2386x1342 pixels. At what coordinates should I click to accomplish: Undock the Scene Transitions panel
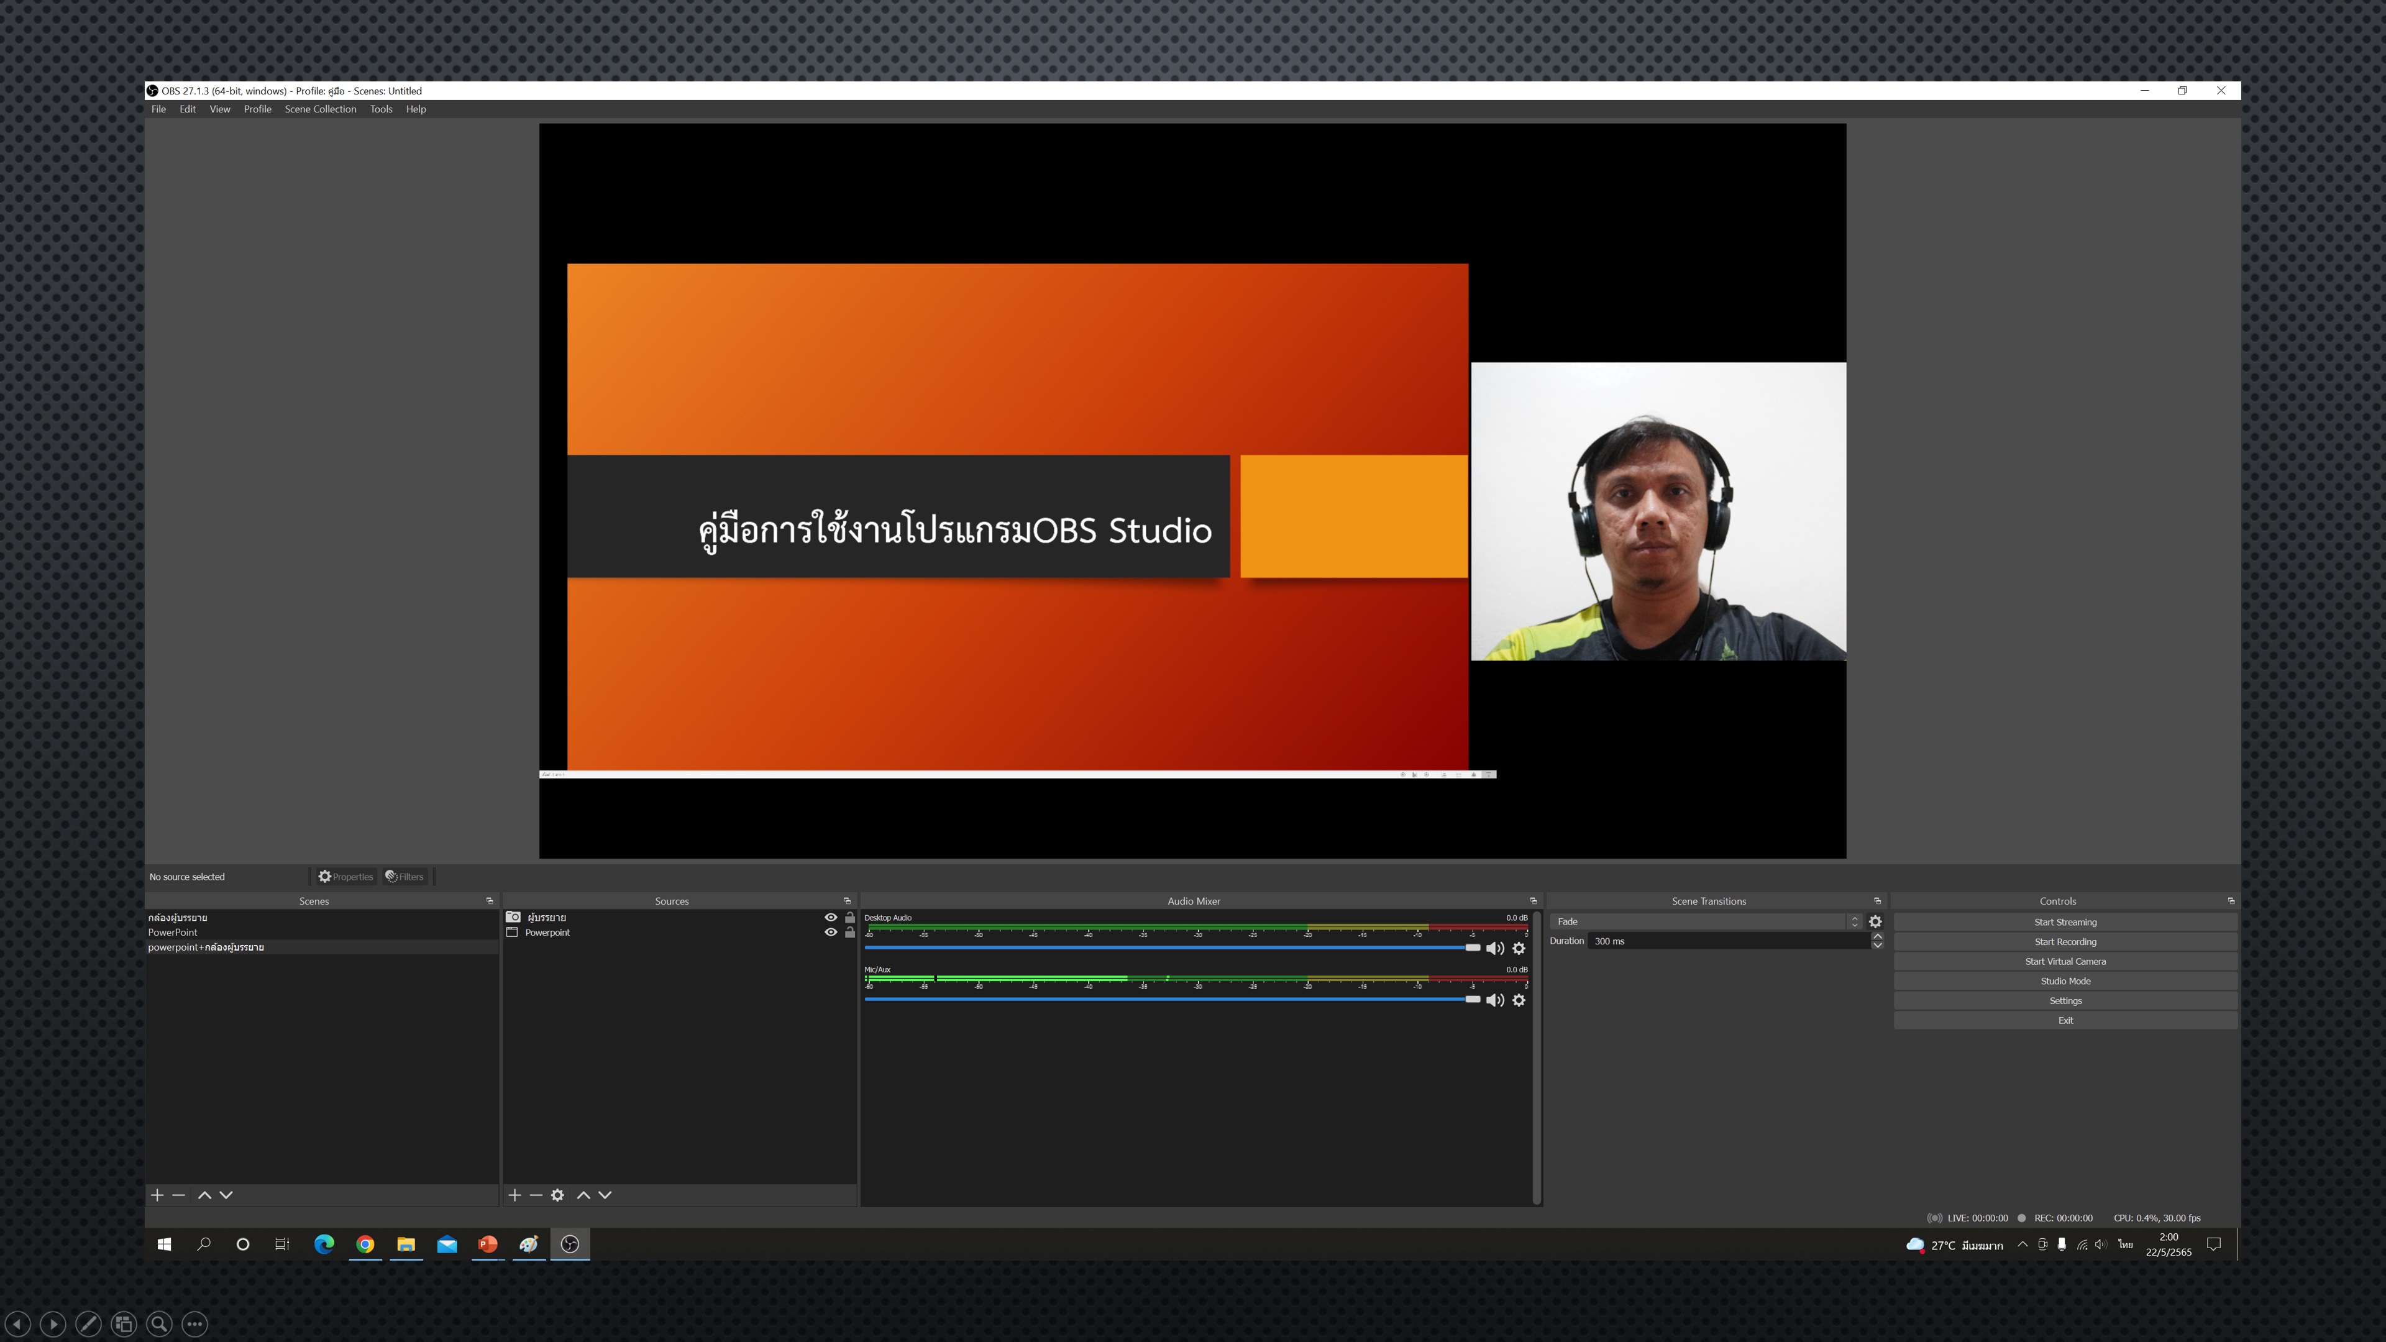(1878, 901)
